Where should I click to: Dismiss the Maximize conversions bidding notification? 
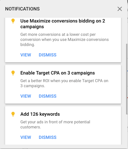click(x=47, y=55)
